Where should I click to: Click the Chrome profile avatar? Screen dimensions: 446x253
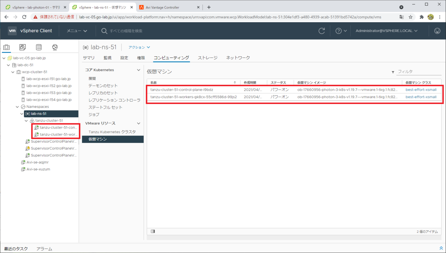pyautogui.click(x=431, y=17)
